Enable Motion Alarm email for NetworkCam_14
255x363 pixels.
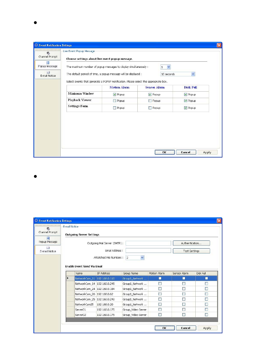(160, 283)
